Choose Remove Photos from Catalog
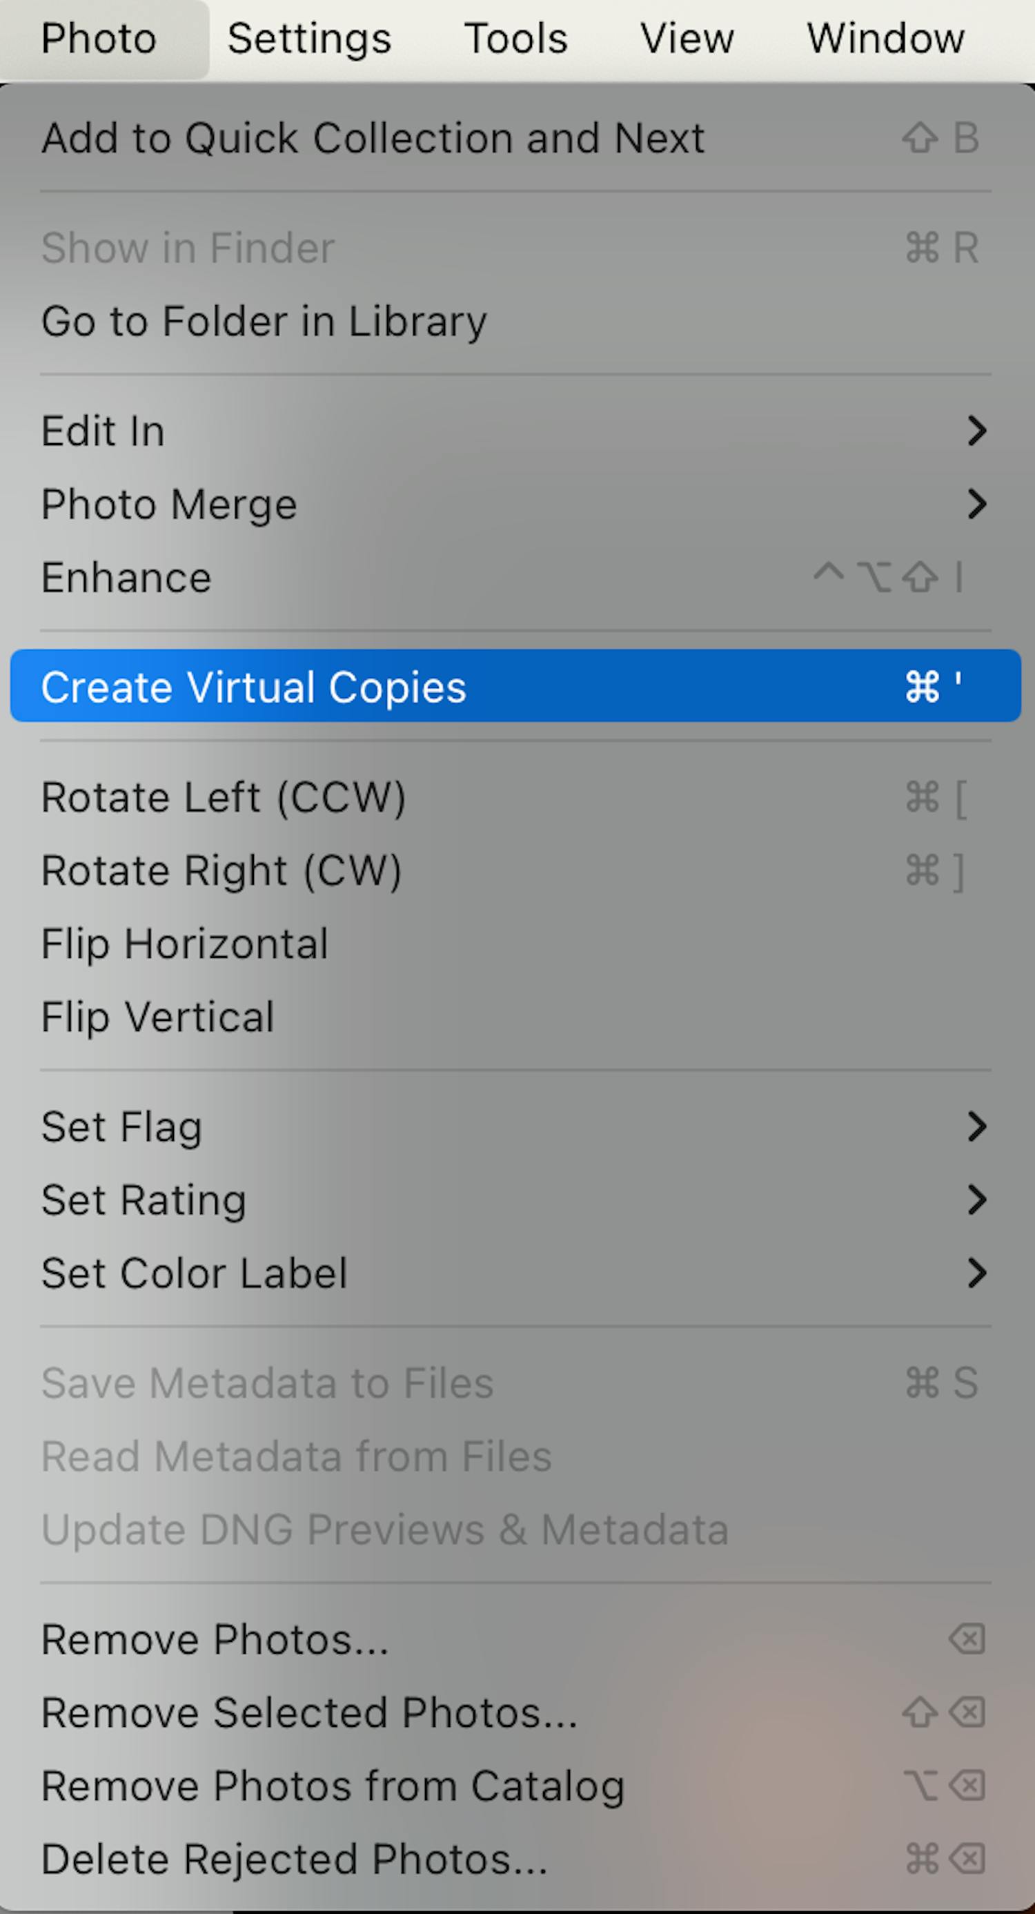 [332, 1786]
